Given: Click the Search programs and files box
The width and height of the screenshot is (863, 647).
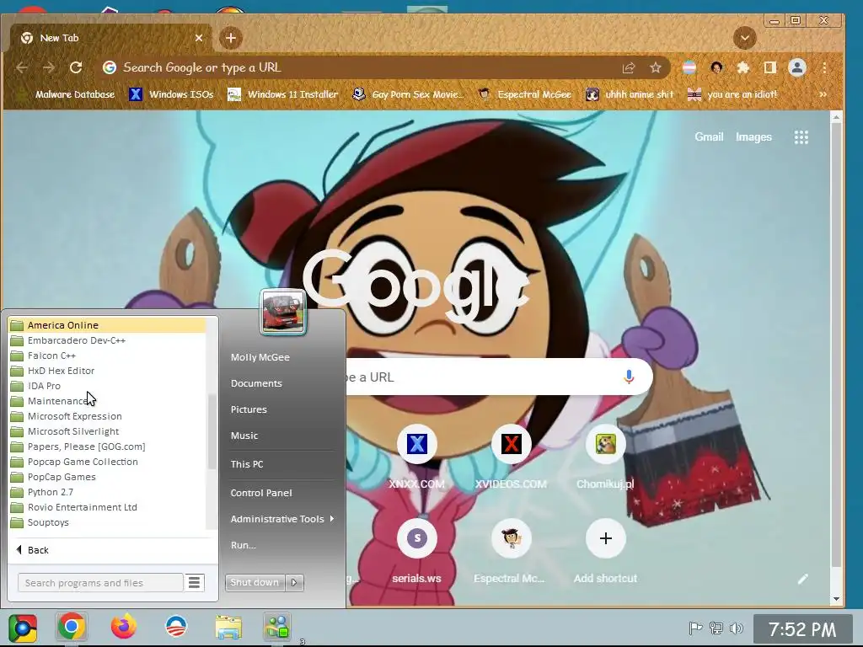Looking at the screenshot, I should [x=100, y=583].
